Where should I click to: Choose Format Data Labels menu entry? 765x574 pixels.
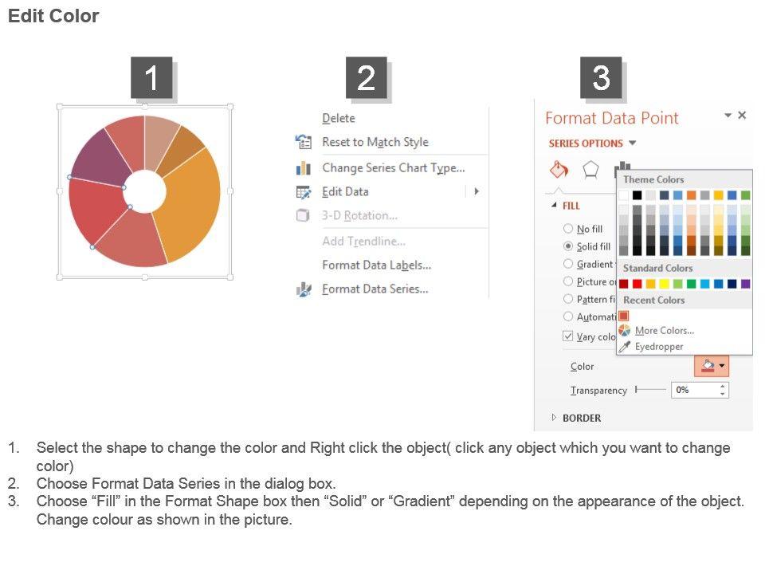376,265
